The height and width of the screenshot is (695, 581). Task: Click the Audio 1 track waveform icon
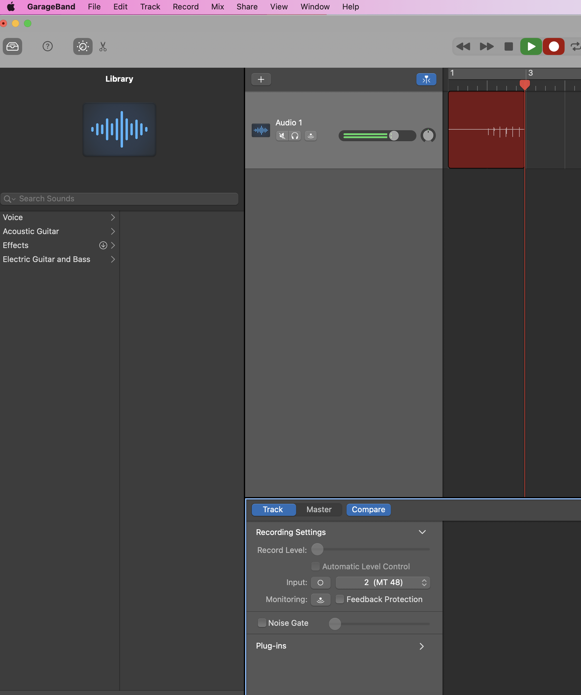[x=261, y=130]
